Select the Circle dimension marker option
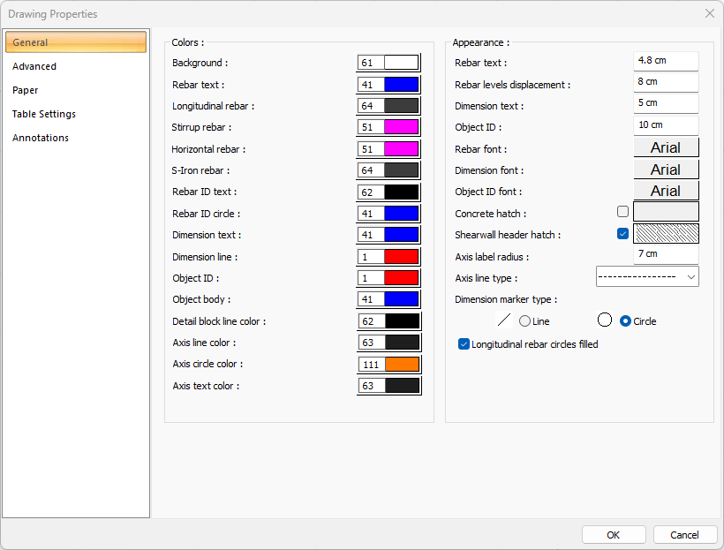Screen dimensions: 724x550 (x=626, y=321)
